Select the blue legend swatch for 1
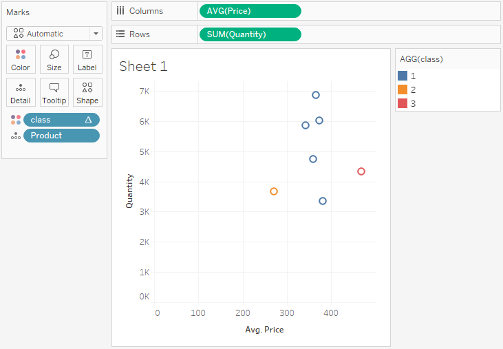Screen dimensions: 503x349 click(403, 76)
